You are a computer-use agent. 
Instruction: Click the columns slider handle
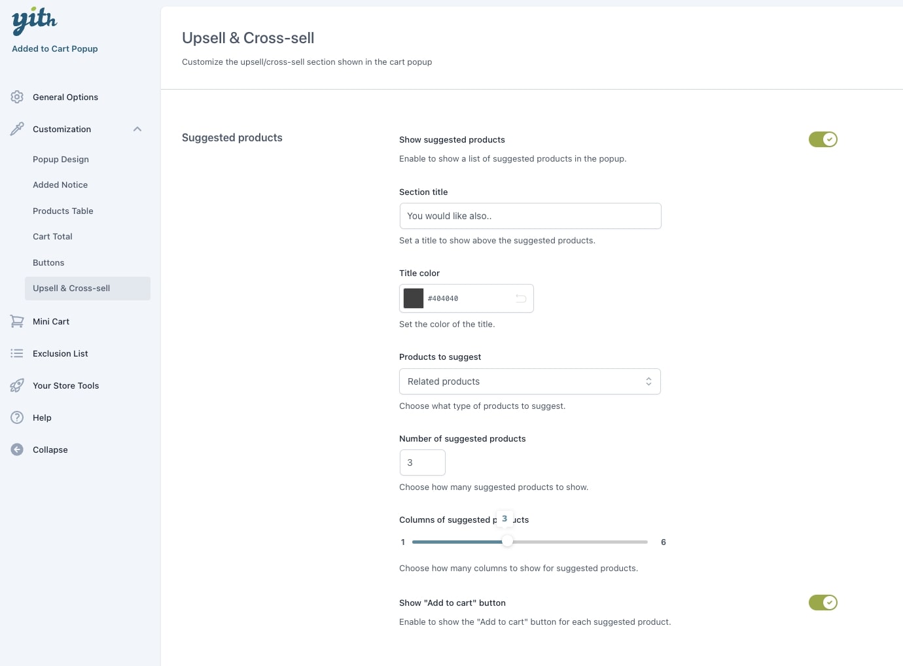[x=507, y=541]
